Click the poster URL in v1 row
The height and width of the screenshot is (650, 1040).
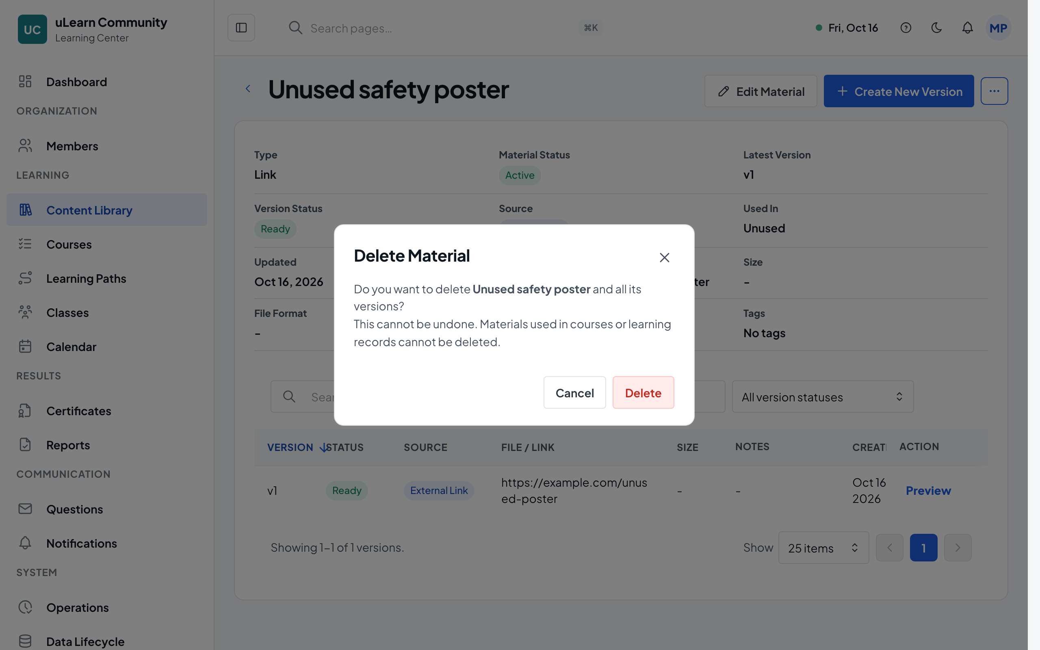pyautogui.click(x=574, y=490)
